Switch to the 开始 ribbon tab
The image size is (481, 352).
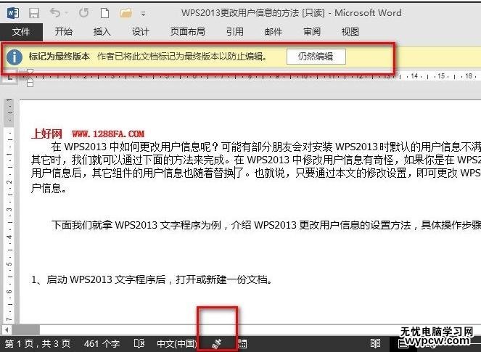(64, 32)
